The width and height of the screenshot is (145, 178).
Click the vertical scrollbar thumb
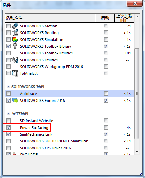[137, 94]
